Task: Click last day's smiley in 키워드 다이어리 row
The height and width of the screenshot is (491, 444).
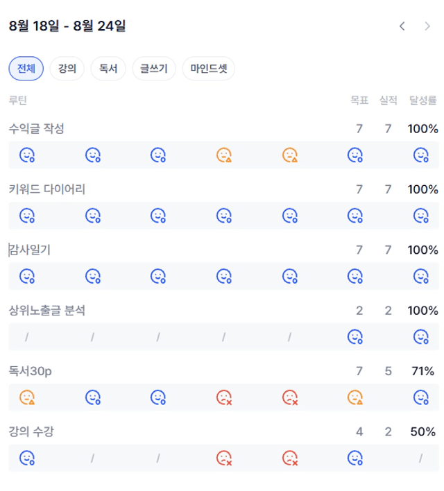Action: pyautogui.click(x=421, y=216)
